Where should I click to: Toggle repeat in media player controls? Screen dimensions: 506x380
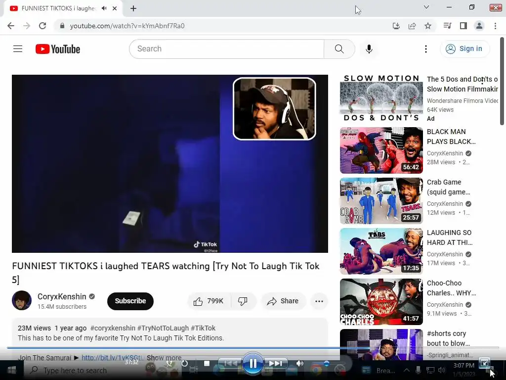184,364
